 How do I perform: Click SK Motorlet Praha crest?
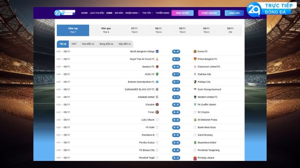click(x=195, y=120)
